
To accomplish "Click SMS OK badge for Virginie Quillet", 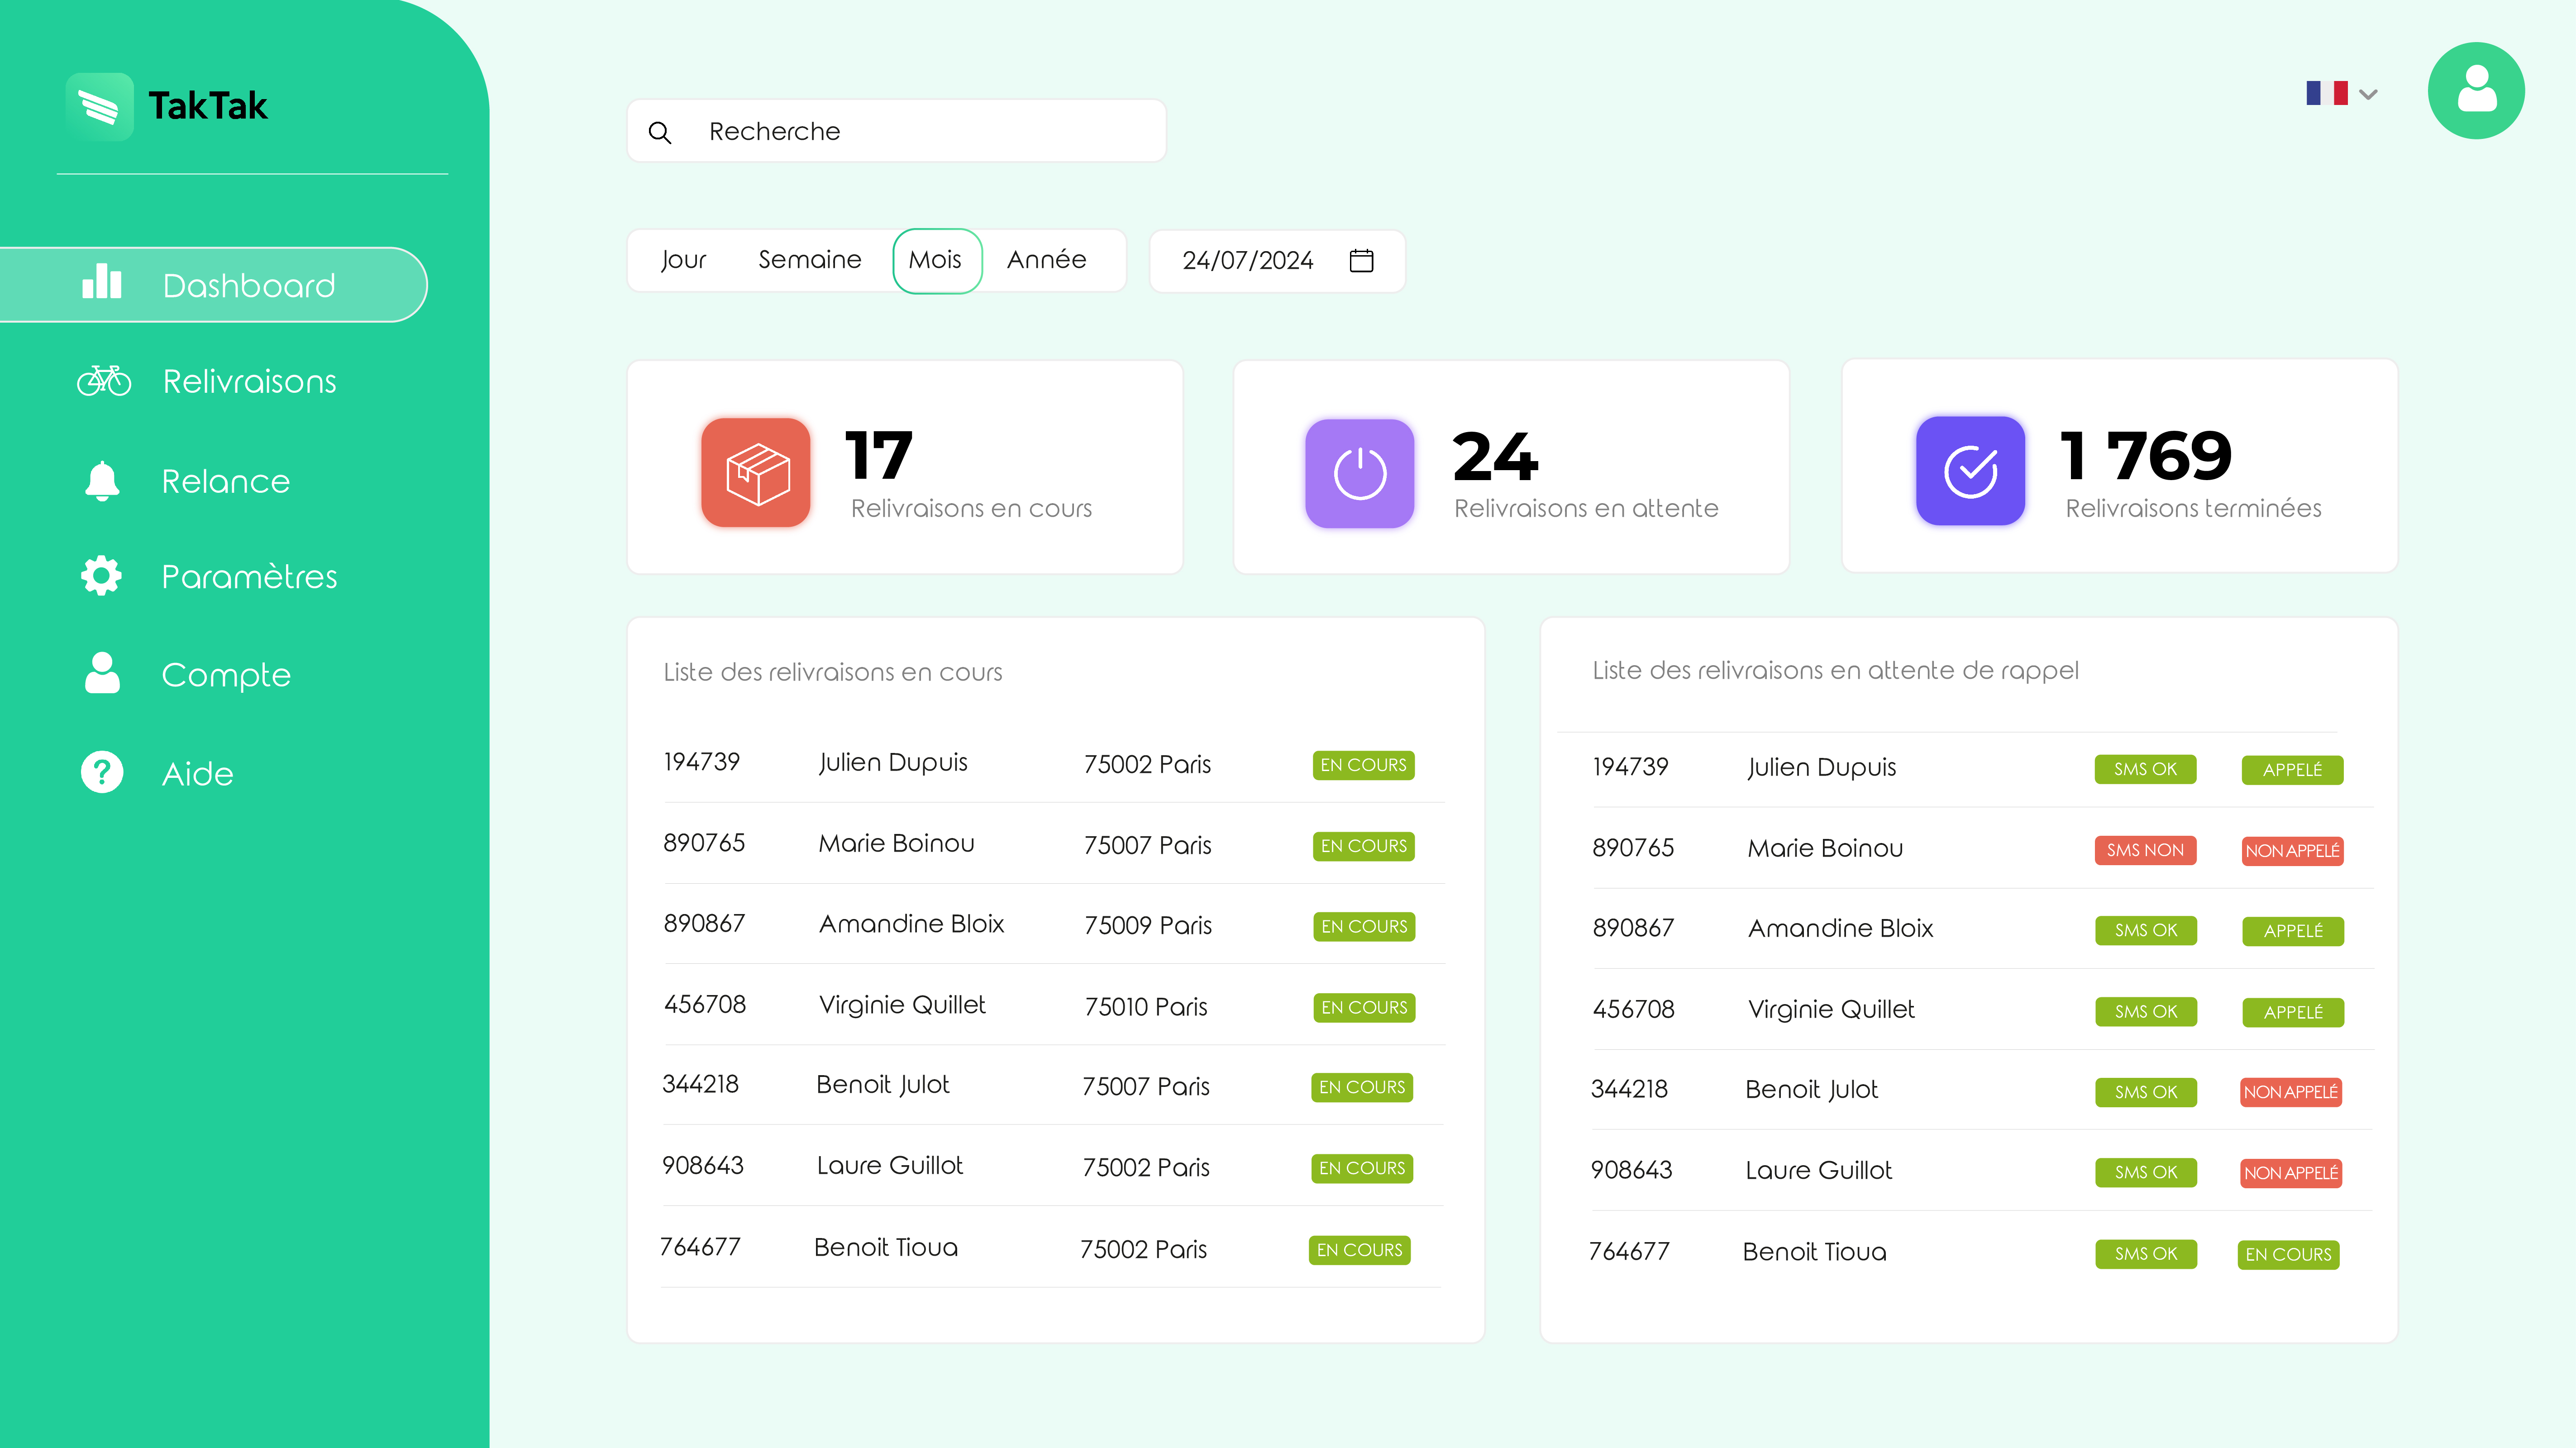I will (x=2146, y=1012).
